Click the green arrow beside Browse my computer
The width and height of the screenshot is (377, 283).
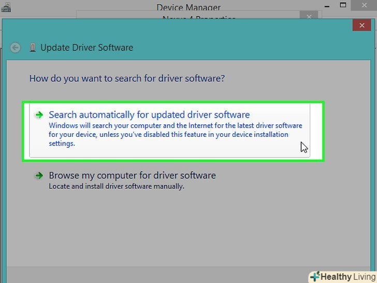pos(39,175)
